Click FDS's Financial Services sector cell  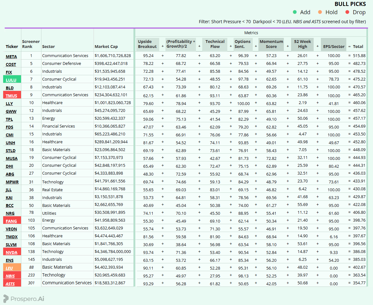point(58,126)
